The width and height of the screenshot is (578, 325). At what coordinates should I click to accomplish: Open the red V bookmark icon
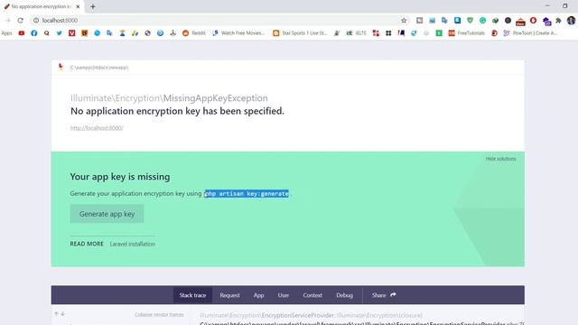point(72,33)
